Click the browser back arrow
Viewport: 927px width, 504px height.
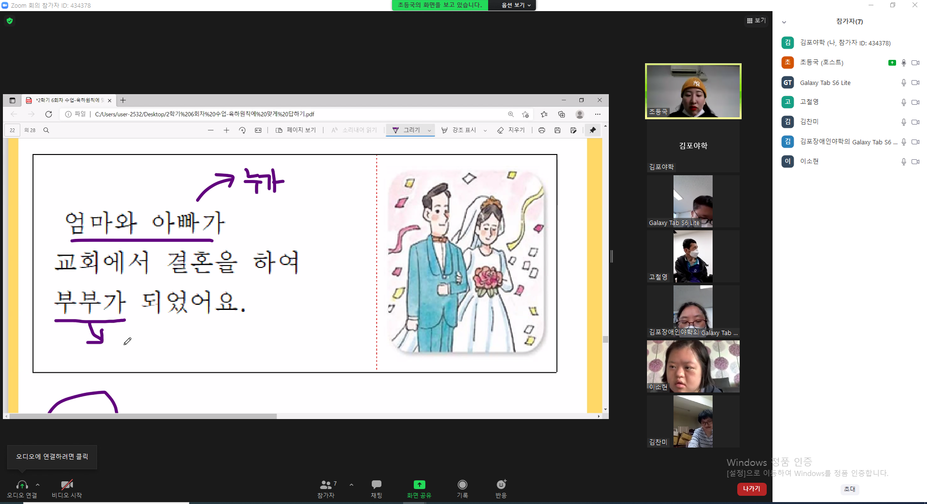[x=14, y=114]
